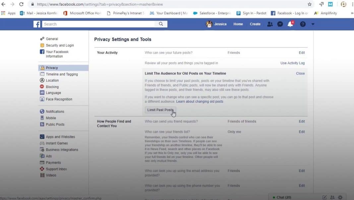354x200 pixels.
Task: Open the notifications bell
Action: [291, 24]
